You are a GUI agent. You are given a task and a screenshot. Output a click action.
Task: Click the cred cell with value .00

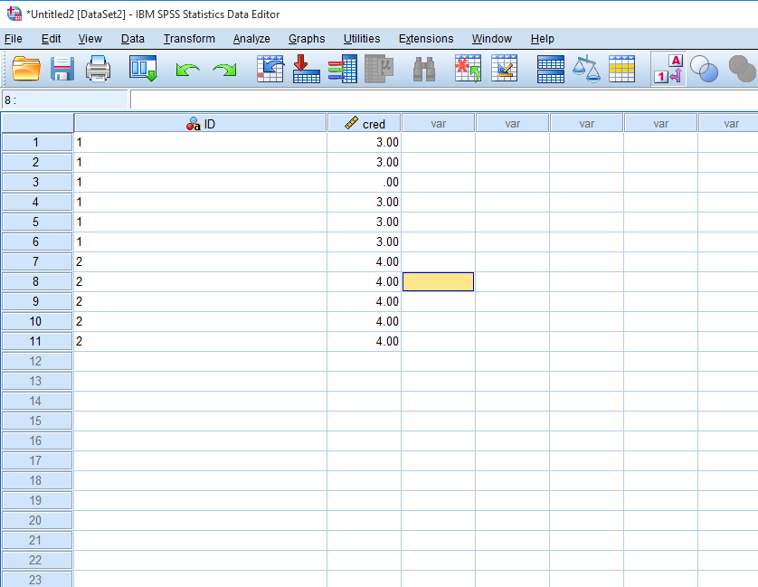point(364,182)
